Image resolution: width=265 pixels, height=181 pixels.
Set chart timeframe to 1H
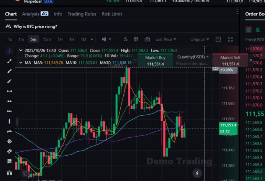point(60,39)
